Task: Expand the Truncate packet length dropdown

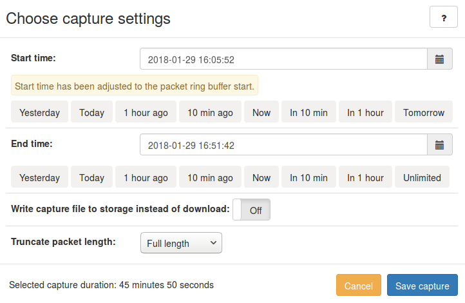Action: (181, 243)
